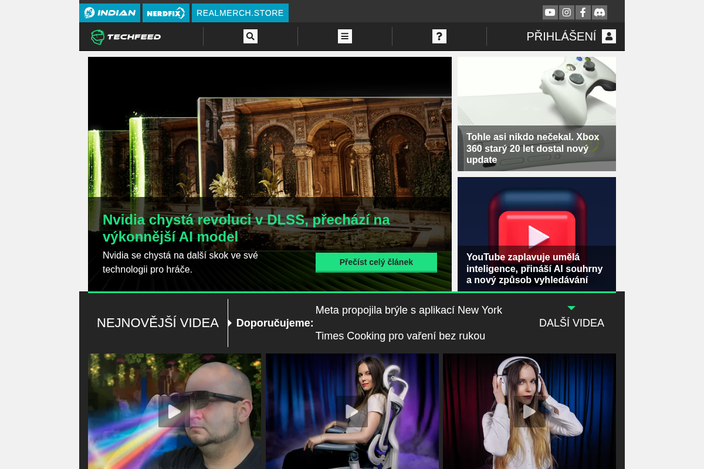Open the Facebook social icon

point(583,12)
